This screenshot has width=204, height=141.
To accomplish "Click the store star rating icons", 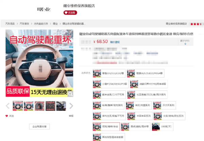I will click(x=196, y=24).
